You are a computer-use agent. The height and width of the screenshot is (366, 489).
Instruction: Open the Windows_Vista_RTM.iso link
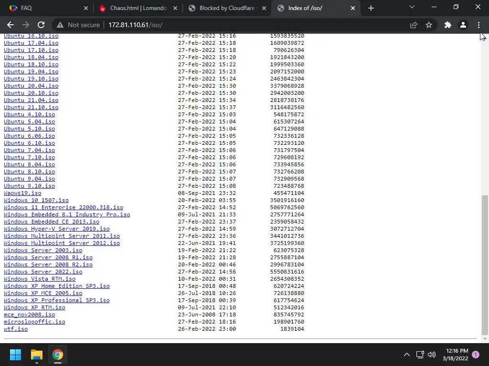click(40, 279)
